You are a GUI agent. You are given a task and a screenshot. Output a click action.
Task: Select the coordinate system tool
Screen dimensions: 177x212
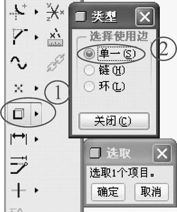(x=55, y=12)
